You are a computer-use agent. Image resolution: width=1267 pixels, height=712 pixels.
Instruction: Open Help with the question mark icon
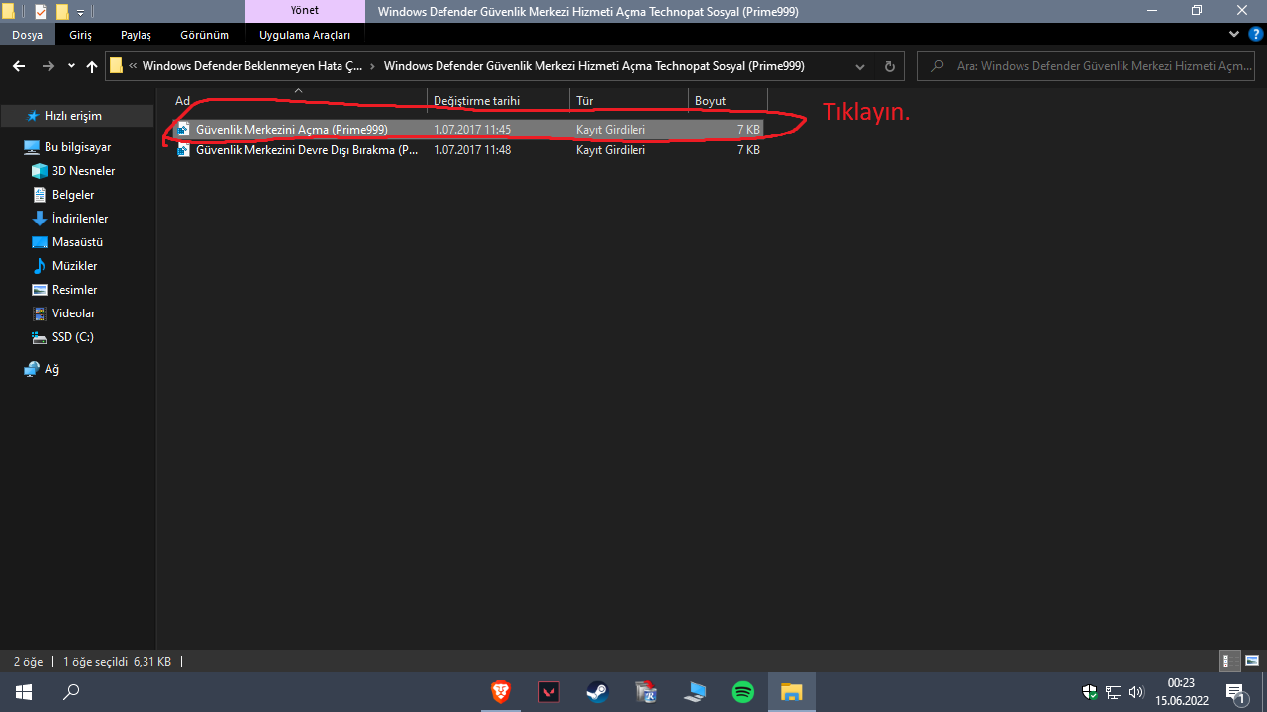pos(1255,34)
